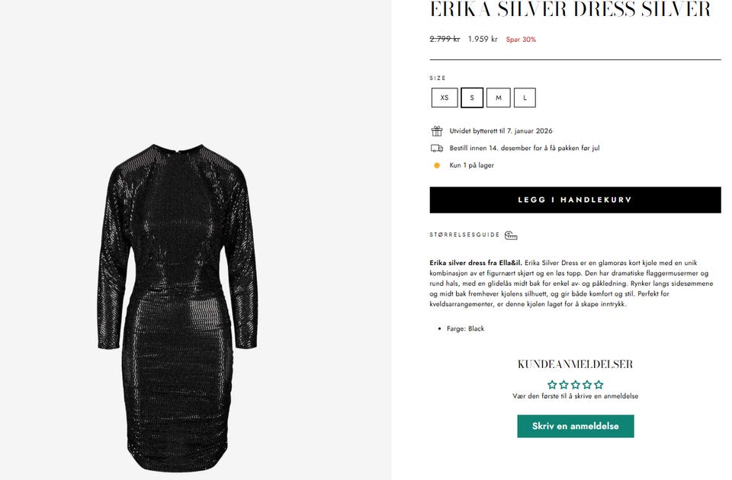The image size is (732, 480).
Task: Click the orange stock status dot
Action: [437, 165]
